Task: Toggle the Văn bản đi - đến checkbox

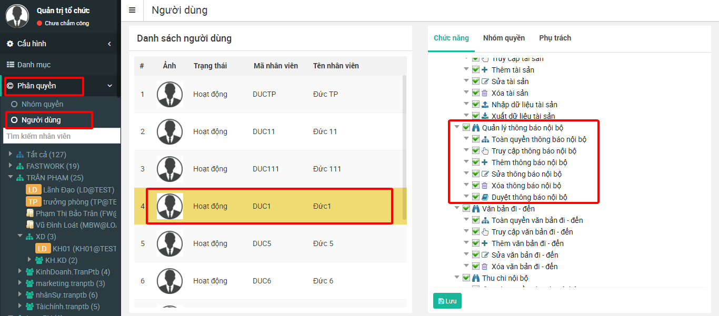Action: pyautogui.click(x=466, y=209)
